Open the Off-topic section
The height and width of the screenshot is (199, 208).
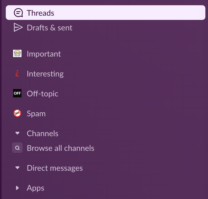pos(42,94)
